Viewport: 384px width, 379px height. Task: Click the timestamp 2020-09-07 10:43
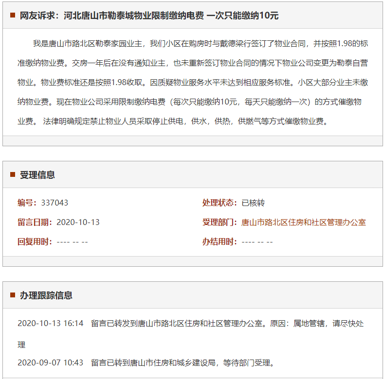pos(51,362)
